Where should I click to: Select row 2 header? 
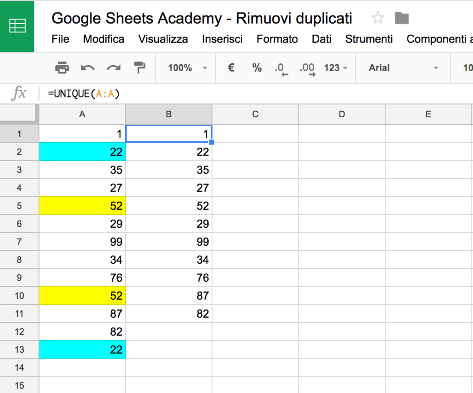(19, 152)
